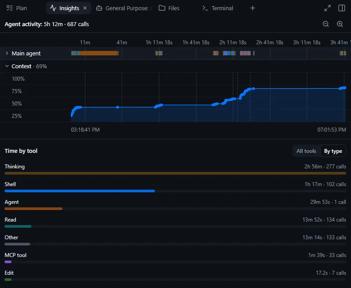Click the Plan checklist icon
Screen dimensions: 351x288
(x=10, y=8)
